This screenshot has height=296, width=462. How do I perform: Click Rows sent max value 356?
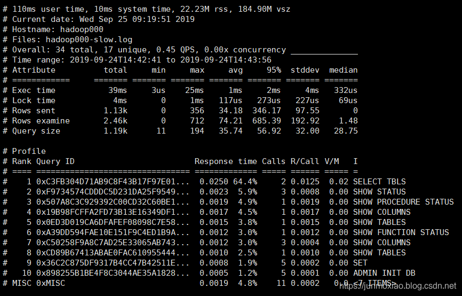coord(197,111)
